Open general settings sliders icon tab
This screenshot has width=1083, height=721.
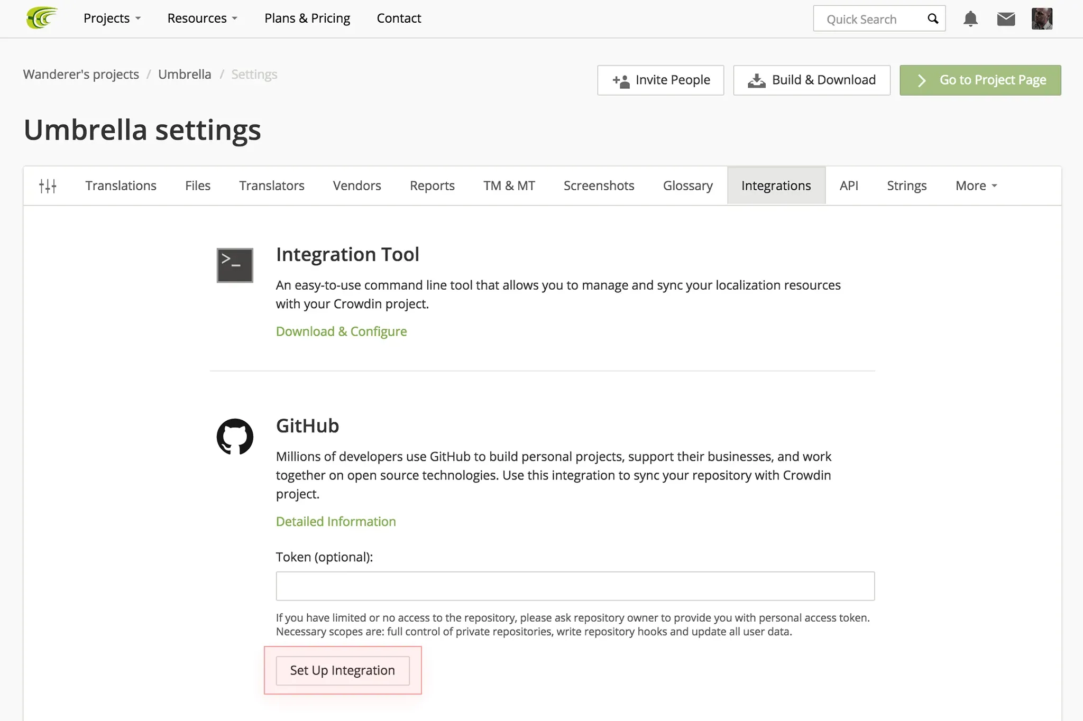[x=48, y=186]
